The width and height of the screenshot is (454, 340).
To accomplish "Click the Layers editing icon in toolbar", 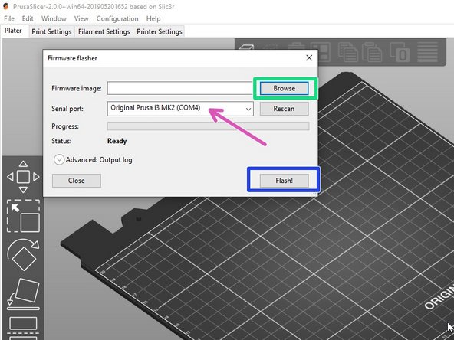I will click(427, 52).
